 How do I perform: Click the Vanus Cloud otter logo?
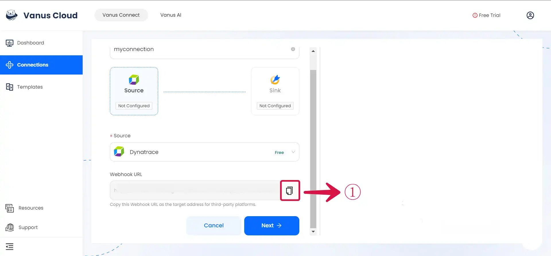click(11, 15)
